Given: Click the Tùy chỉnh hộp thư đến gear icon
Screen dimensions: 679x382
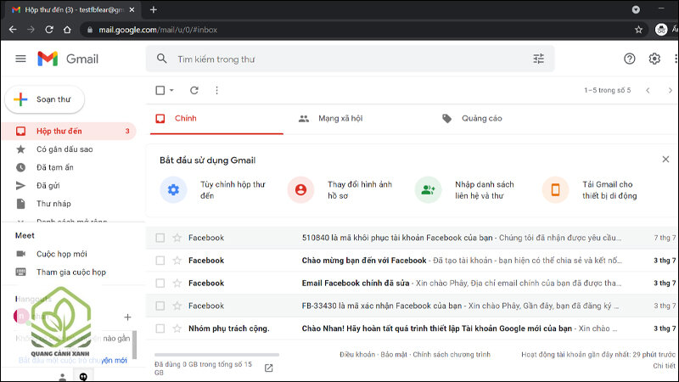Looking at the screenshot, I should [173, 189].
